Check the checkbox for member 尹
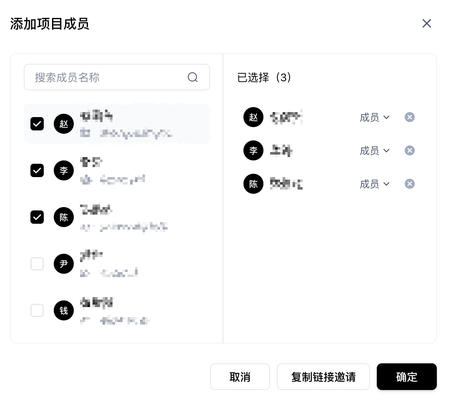This screenshot has width=451, height=400. click(x=37, y=264)
